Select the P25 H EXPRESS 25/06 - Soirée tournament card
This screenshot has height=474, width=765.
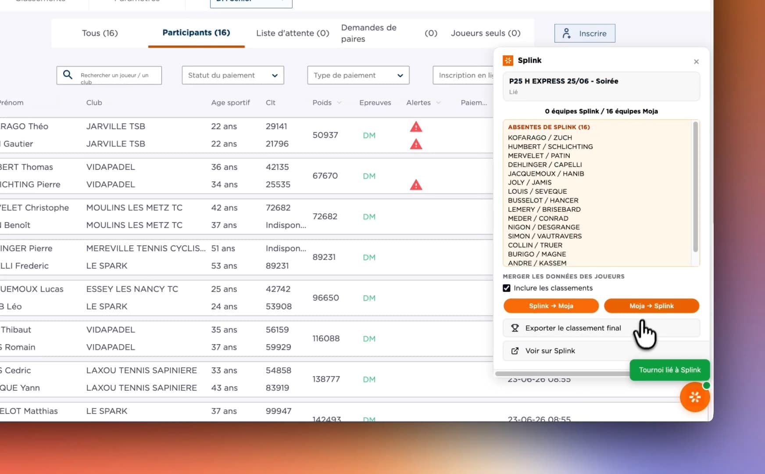(601, 86)
